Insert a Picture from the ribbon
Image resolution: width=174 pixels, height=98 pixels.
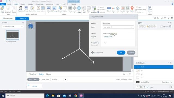point(48,9)
